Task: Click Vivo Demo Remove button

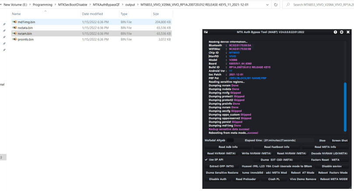Action: (x=303, y=179)
